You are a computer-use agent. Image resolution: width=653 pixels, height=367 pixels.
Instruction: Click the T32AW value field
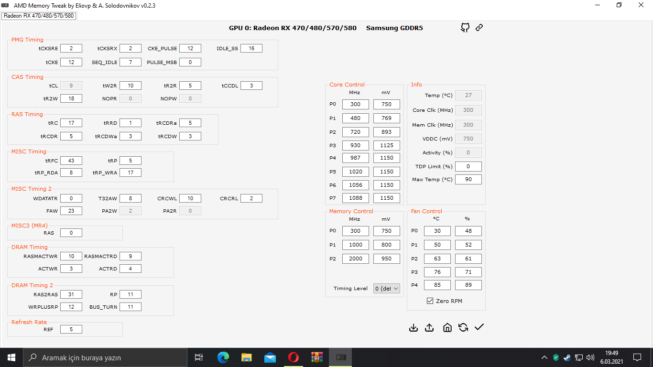[x=131, y=198]
